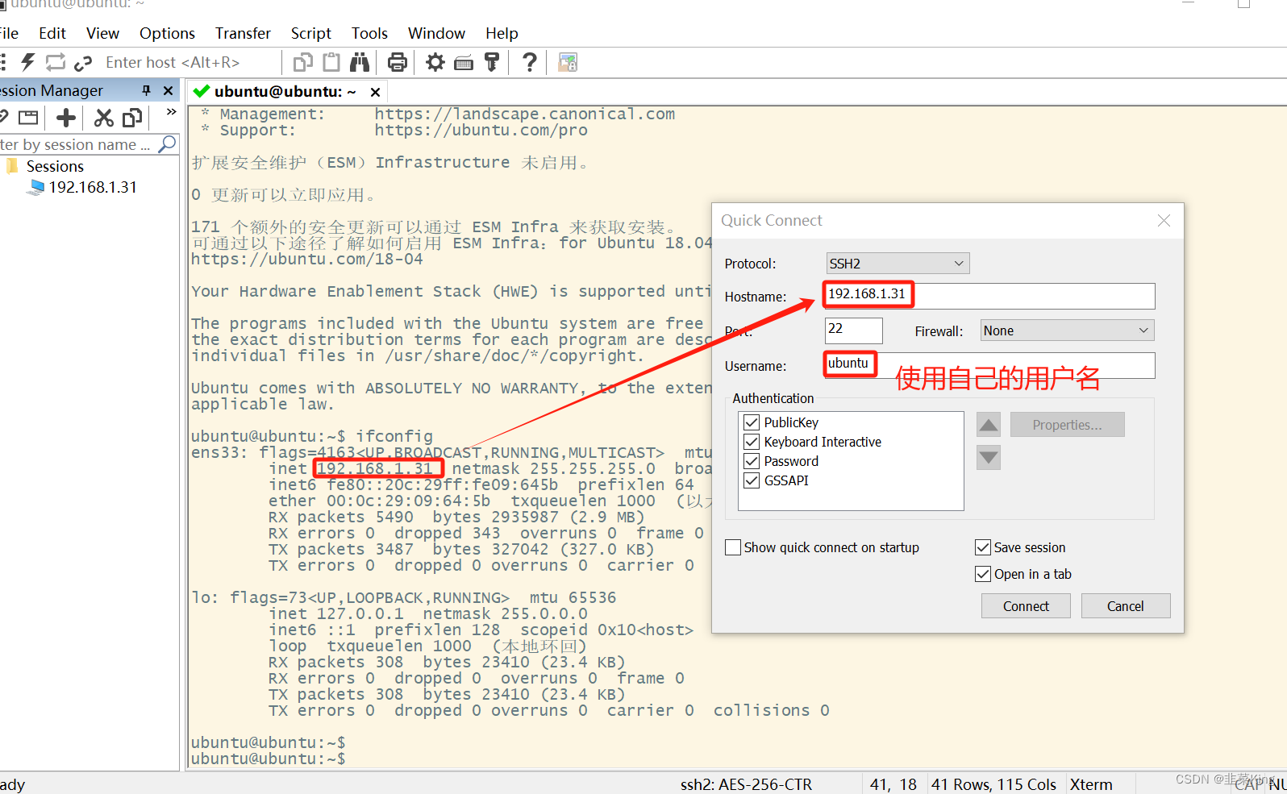
Task: Open the Options menu
Action: [167, 33]
